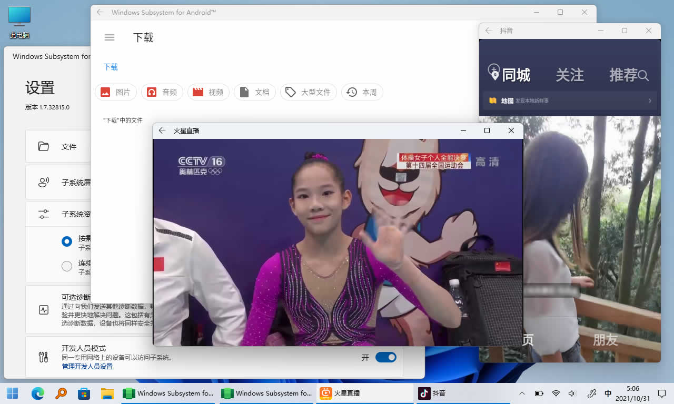This screenshot has width=674, height=404.
Task: Activate the 火星直播 taskbar button
Action: point(365,393)
